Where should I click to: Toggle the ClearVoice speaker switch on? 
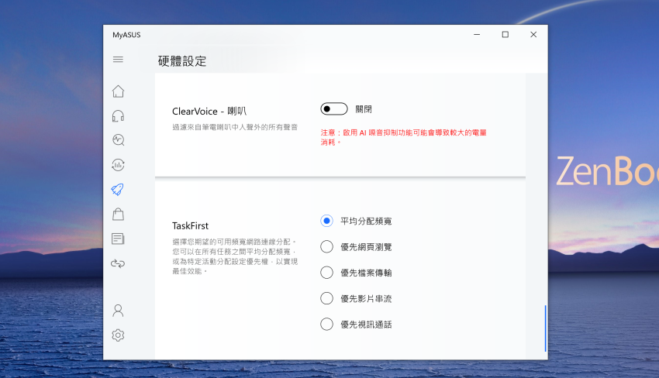(x=334, y=108)
